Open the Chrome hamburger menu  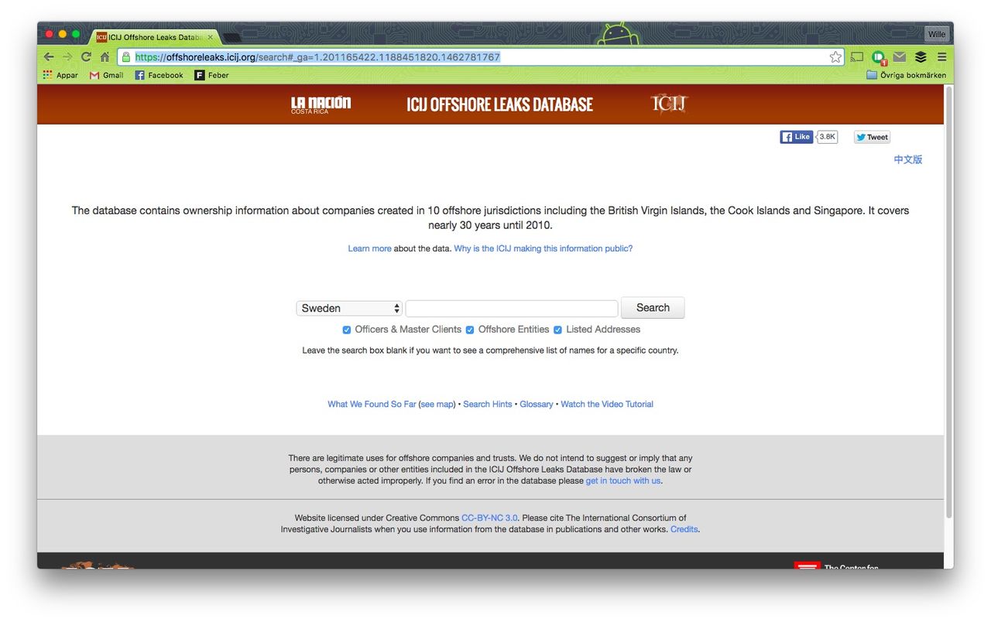(x=941, y=56)
